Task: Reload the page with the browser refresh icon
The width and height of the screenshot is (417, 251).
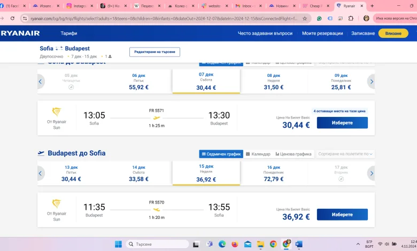Action: pos(12,18)
